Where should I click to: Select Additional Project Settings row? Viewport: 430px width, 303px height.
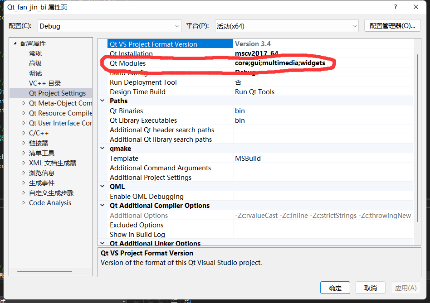pyautogui.click(x=260, y=178)
